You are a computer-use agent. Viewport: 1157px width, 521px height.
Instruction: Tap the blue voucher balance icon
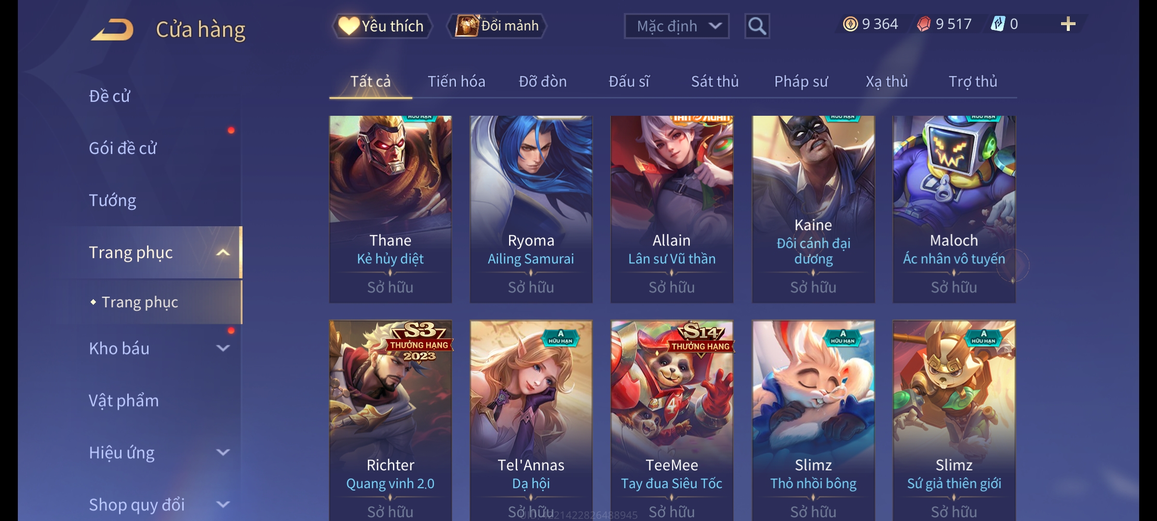coord(998,24)
